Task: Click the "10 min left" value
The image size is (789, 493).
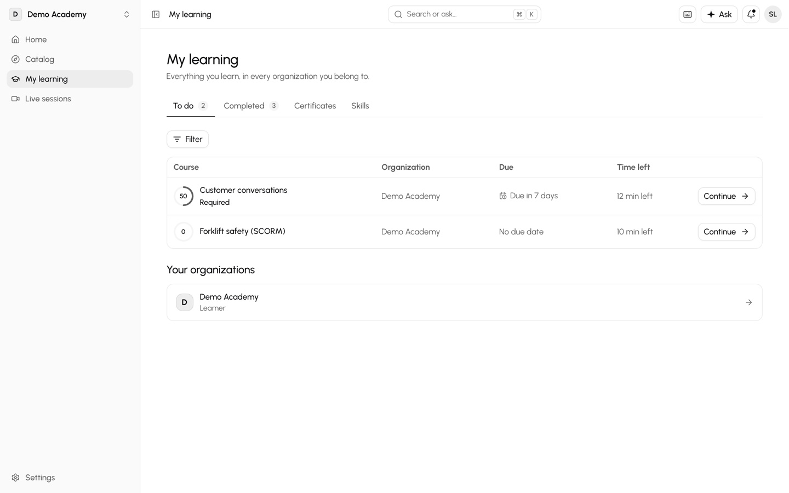Action: [634, 232]
